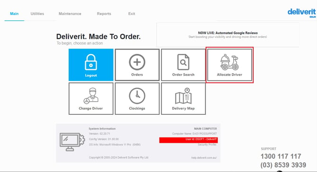Click the Config Version 01.00.00 text

104,139
